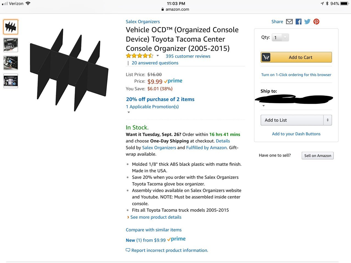The height and width of the screenshot is (263, 351).
Task: Share product on Pinterest icon
Action: [x=316, y=22]
